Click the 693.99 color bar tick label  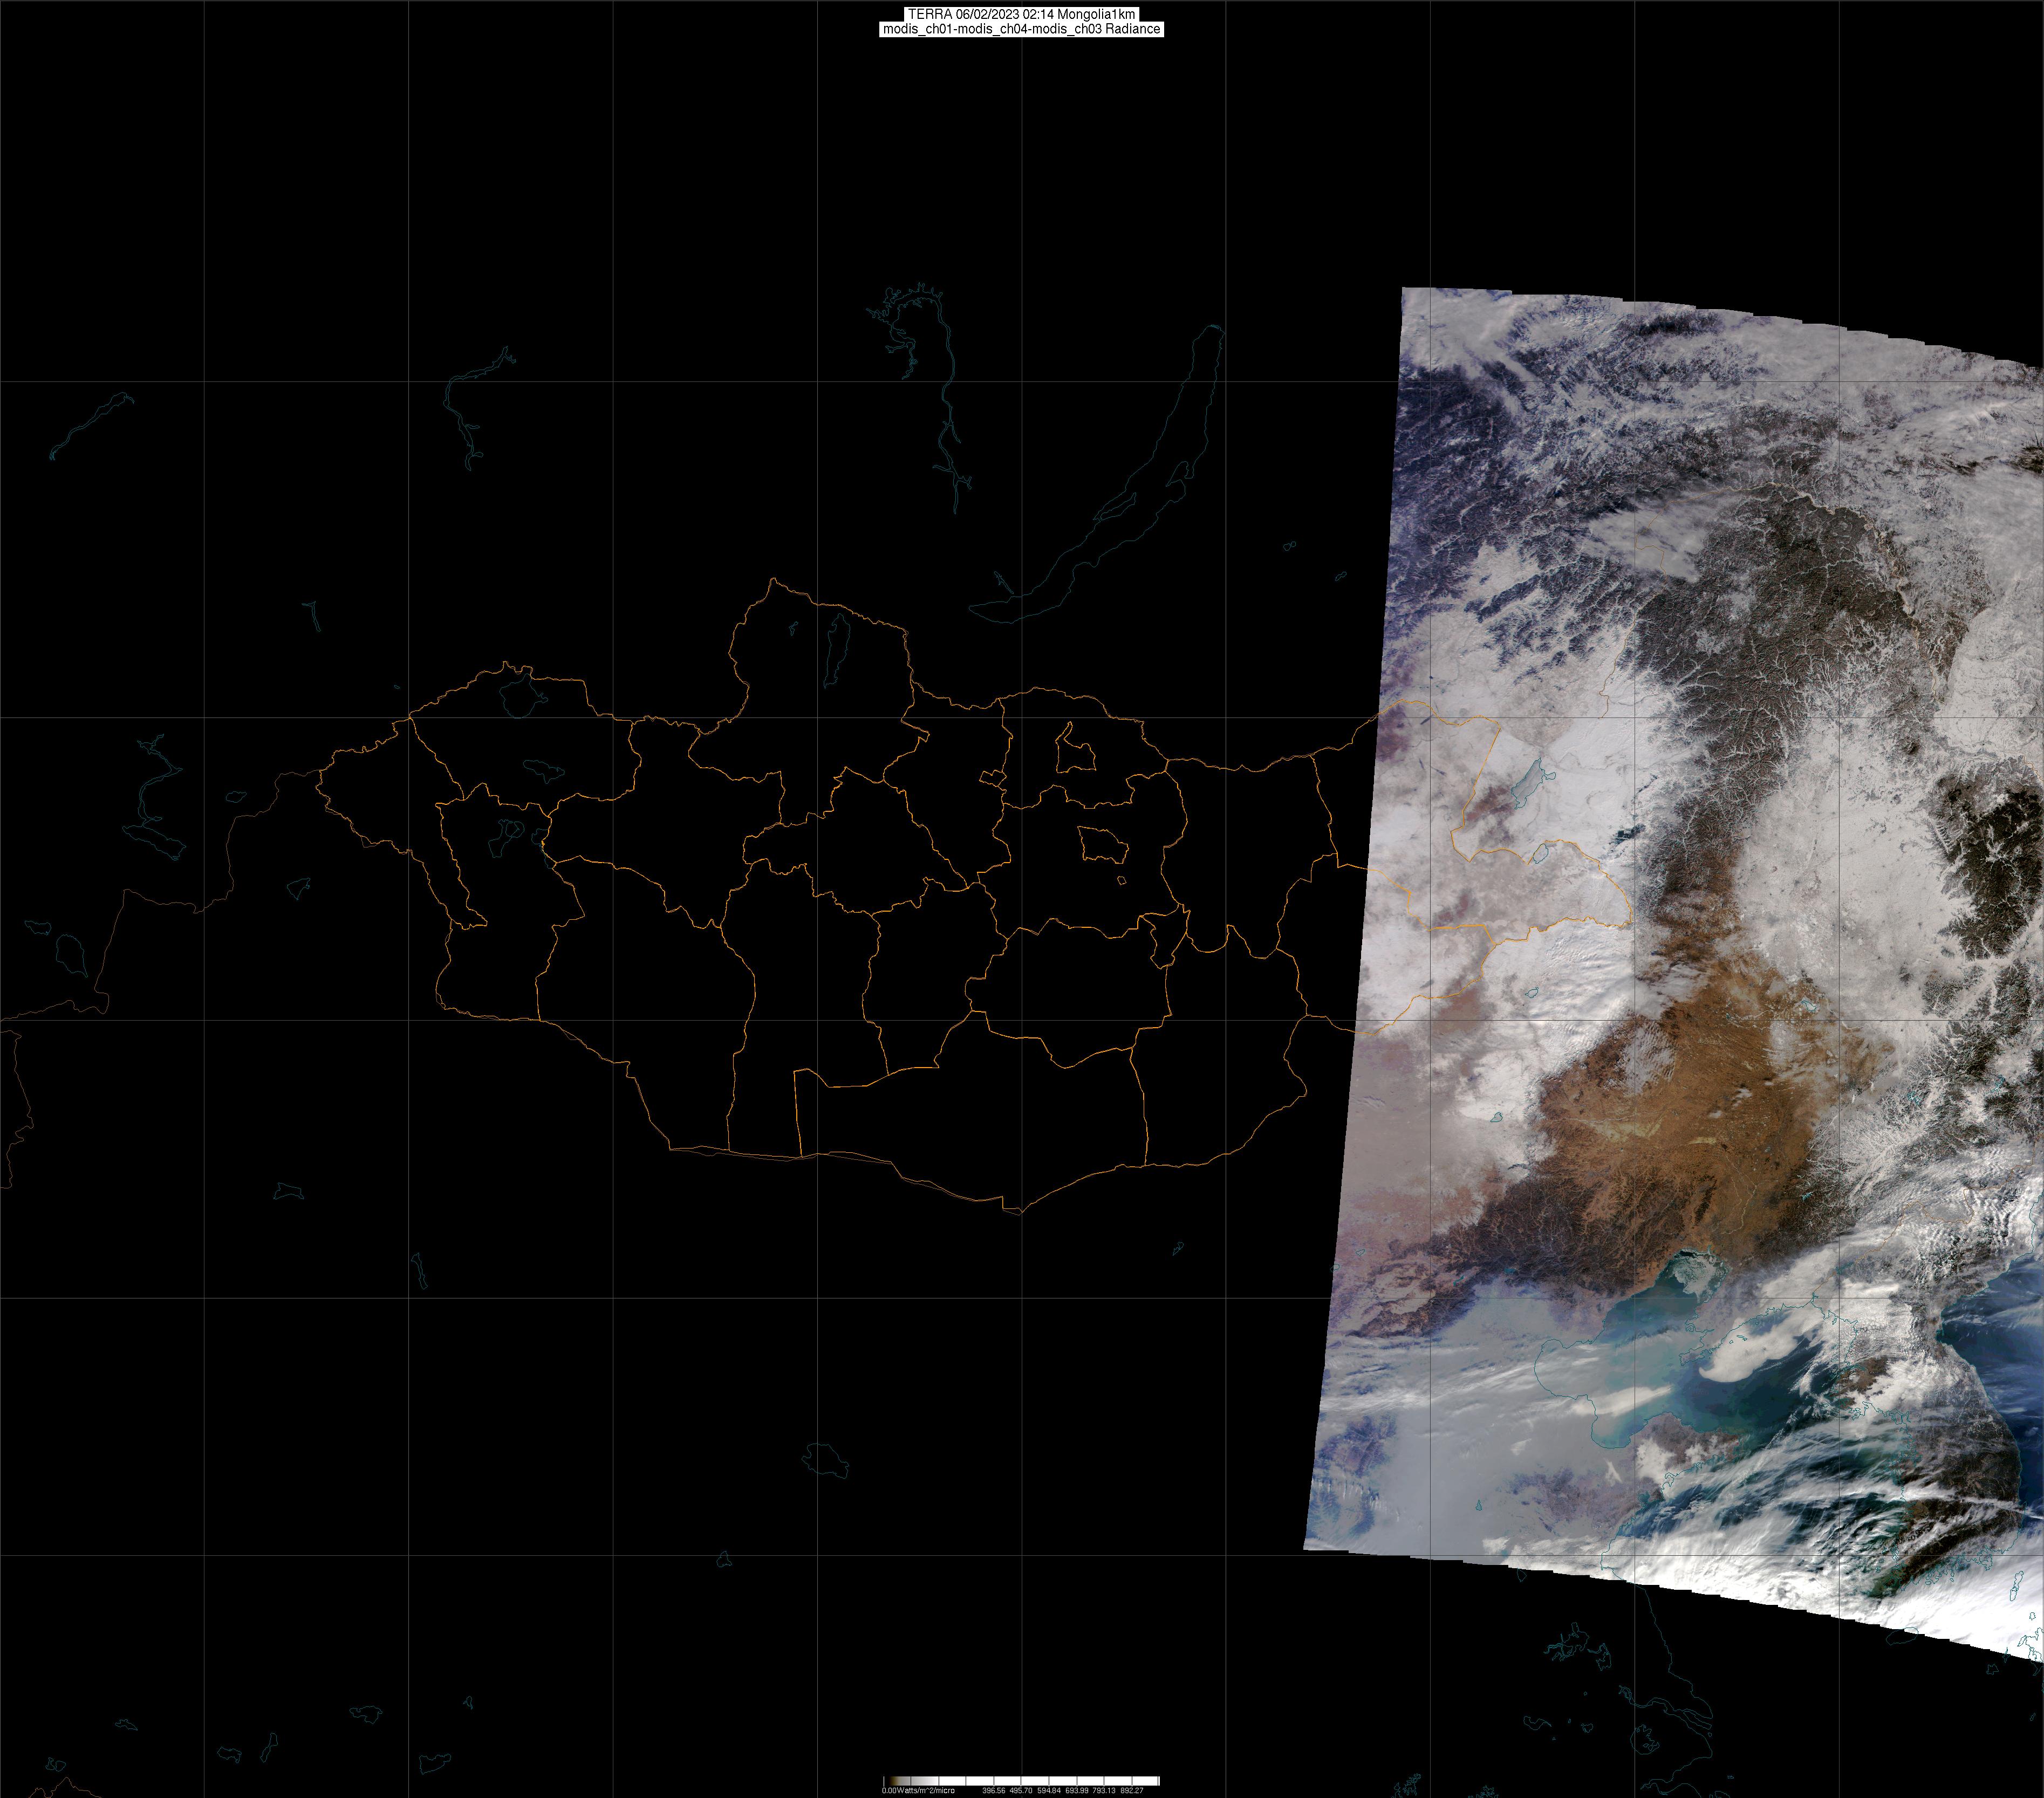point(1076,1790)
